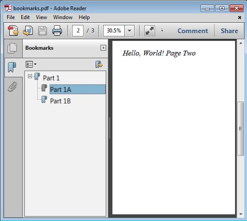Viewport: 247px width, 221px height.
Task: Click the document vertical scrollbar thumb
Action: [x=240, y=129]
